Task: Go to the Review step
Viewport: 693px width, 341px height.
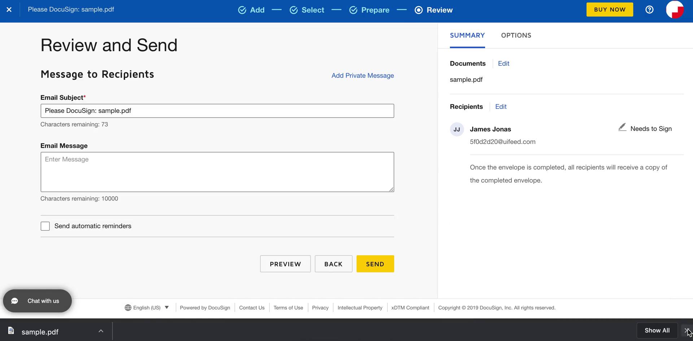Action: click(x=434, y=10)
